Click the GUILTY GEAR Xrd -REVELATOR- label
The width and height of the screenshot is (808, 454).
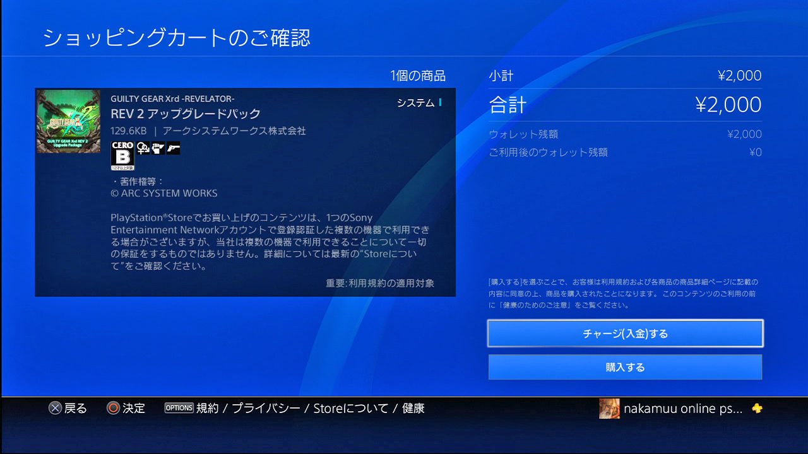172,98
